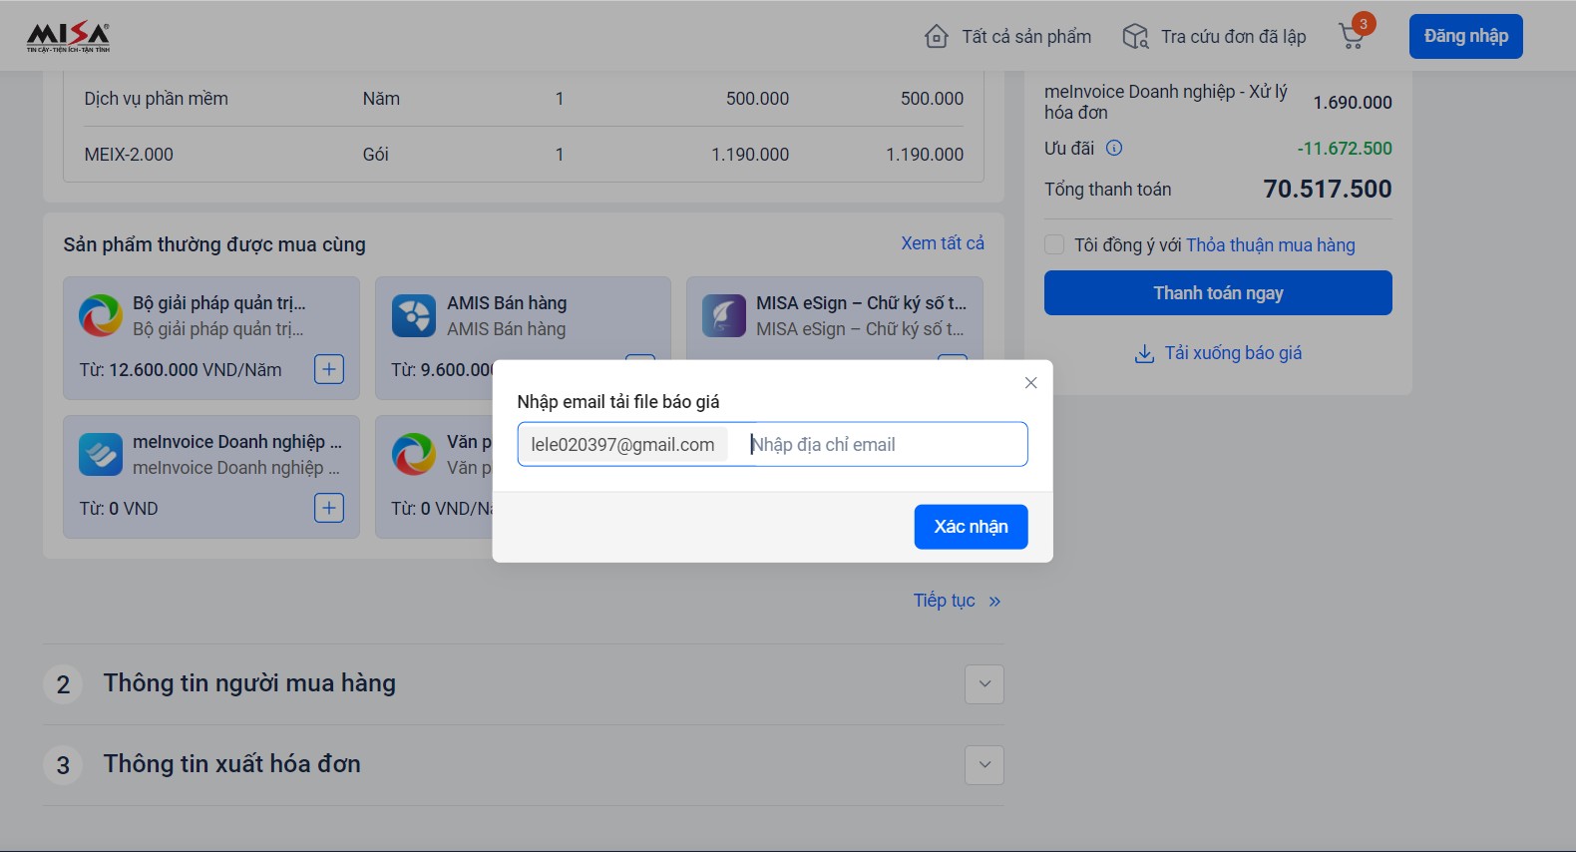
Task: Click the Ưu đãi info icon
Action: 1114,148
